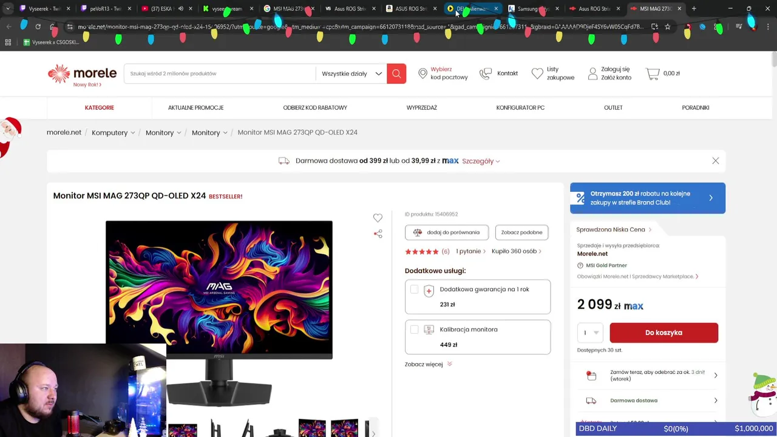Open the shopping cart icon
777x437 pixels.
pos(653,73)
